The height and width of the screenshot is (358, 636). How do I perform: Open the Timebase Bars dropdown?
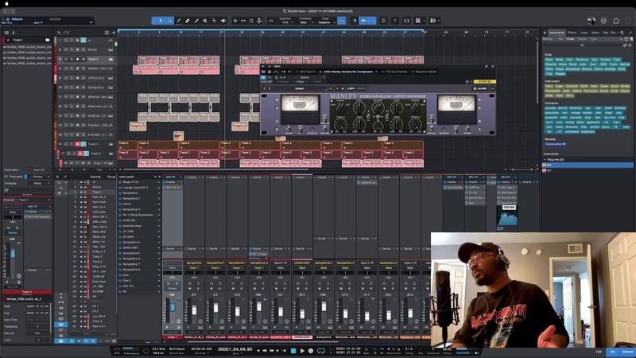(x=305, y=22)
